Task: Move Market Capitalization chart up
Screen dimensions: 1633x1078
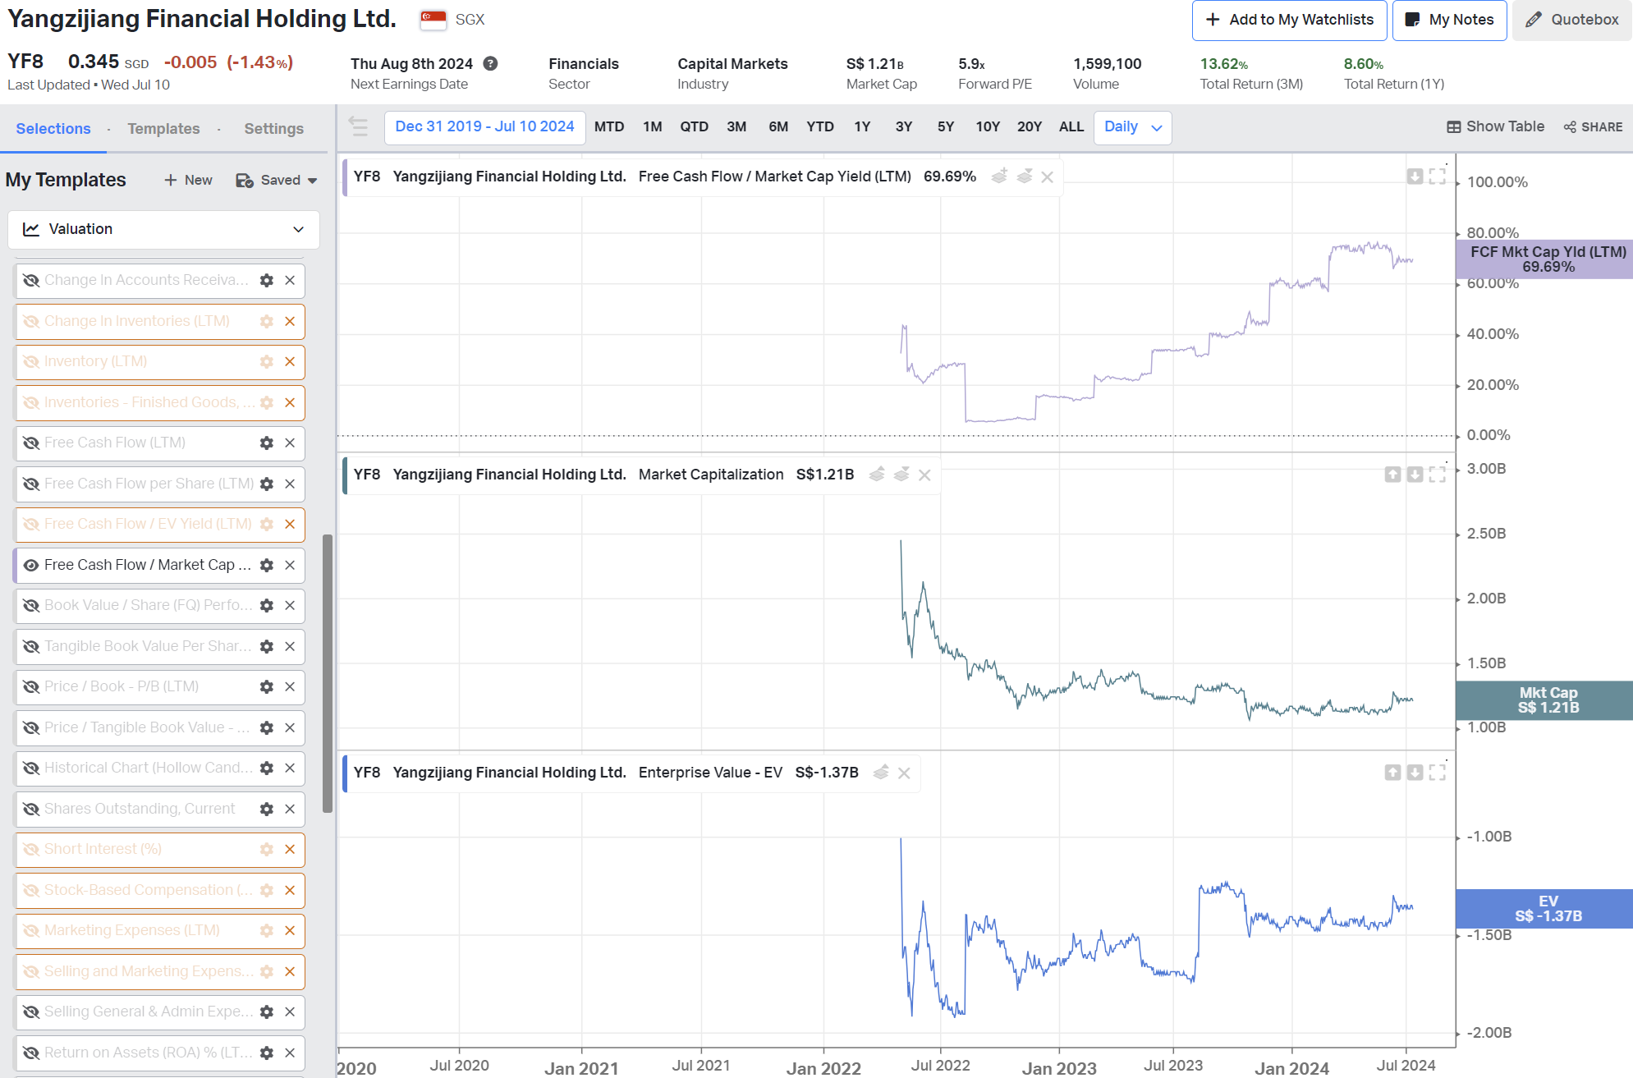Action: coord(1392,475)
